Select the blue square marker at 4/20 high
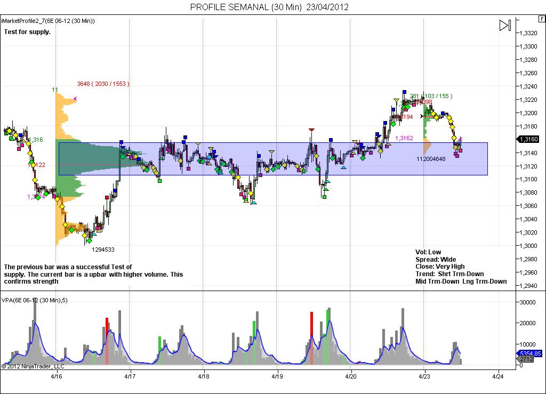546x394 pixels. [404, 92]
